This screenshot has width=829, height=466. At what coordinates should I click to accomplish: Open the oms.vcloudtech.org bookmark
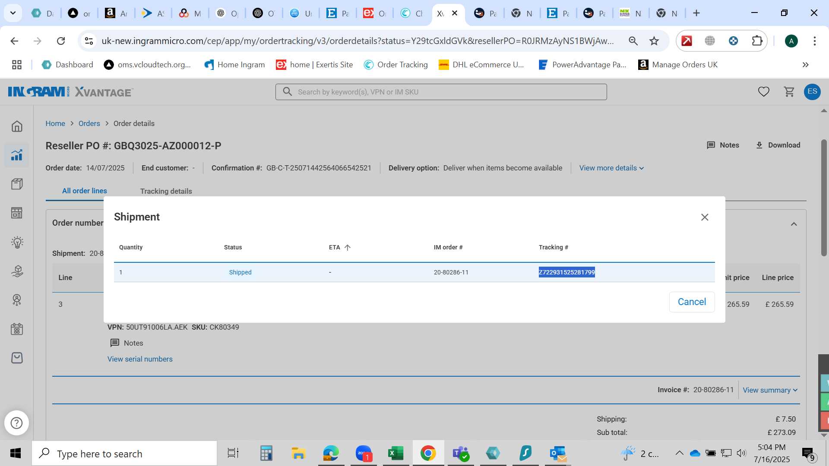[x=148, y=65]
